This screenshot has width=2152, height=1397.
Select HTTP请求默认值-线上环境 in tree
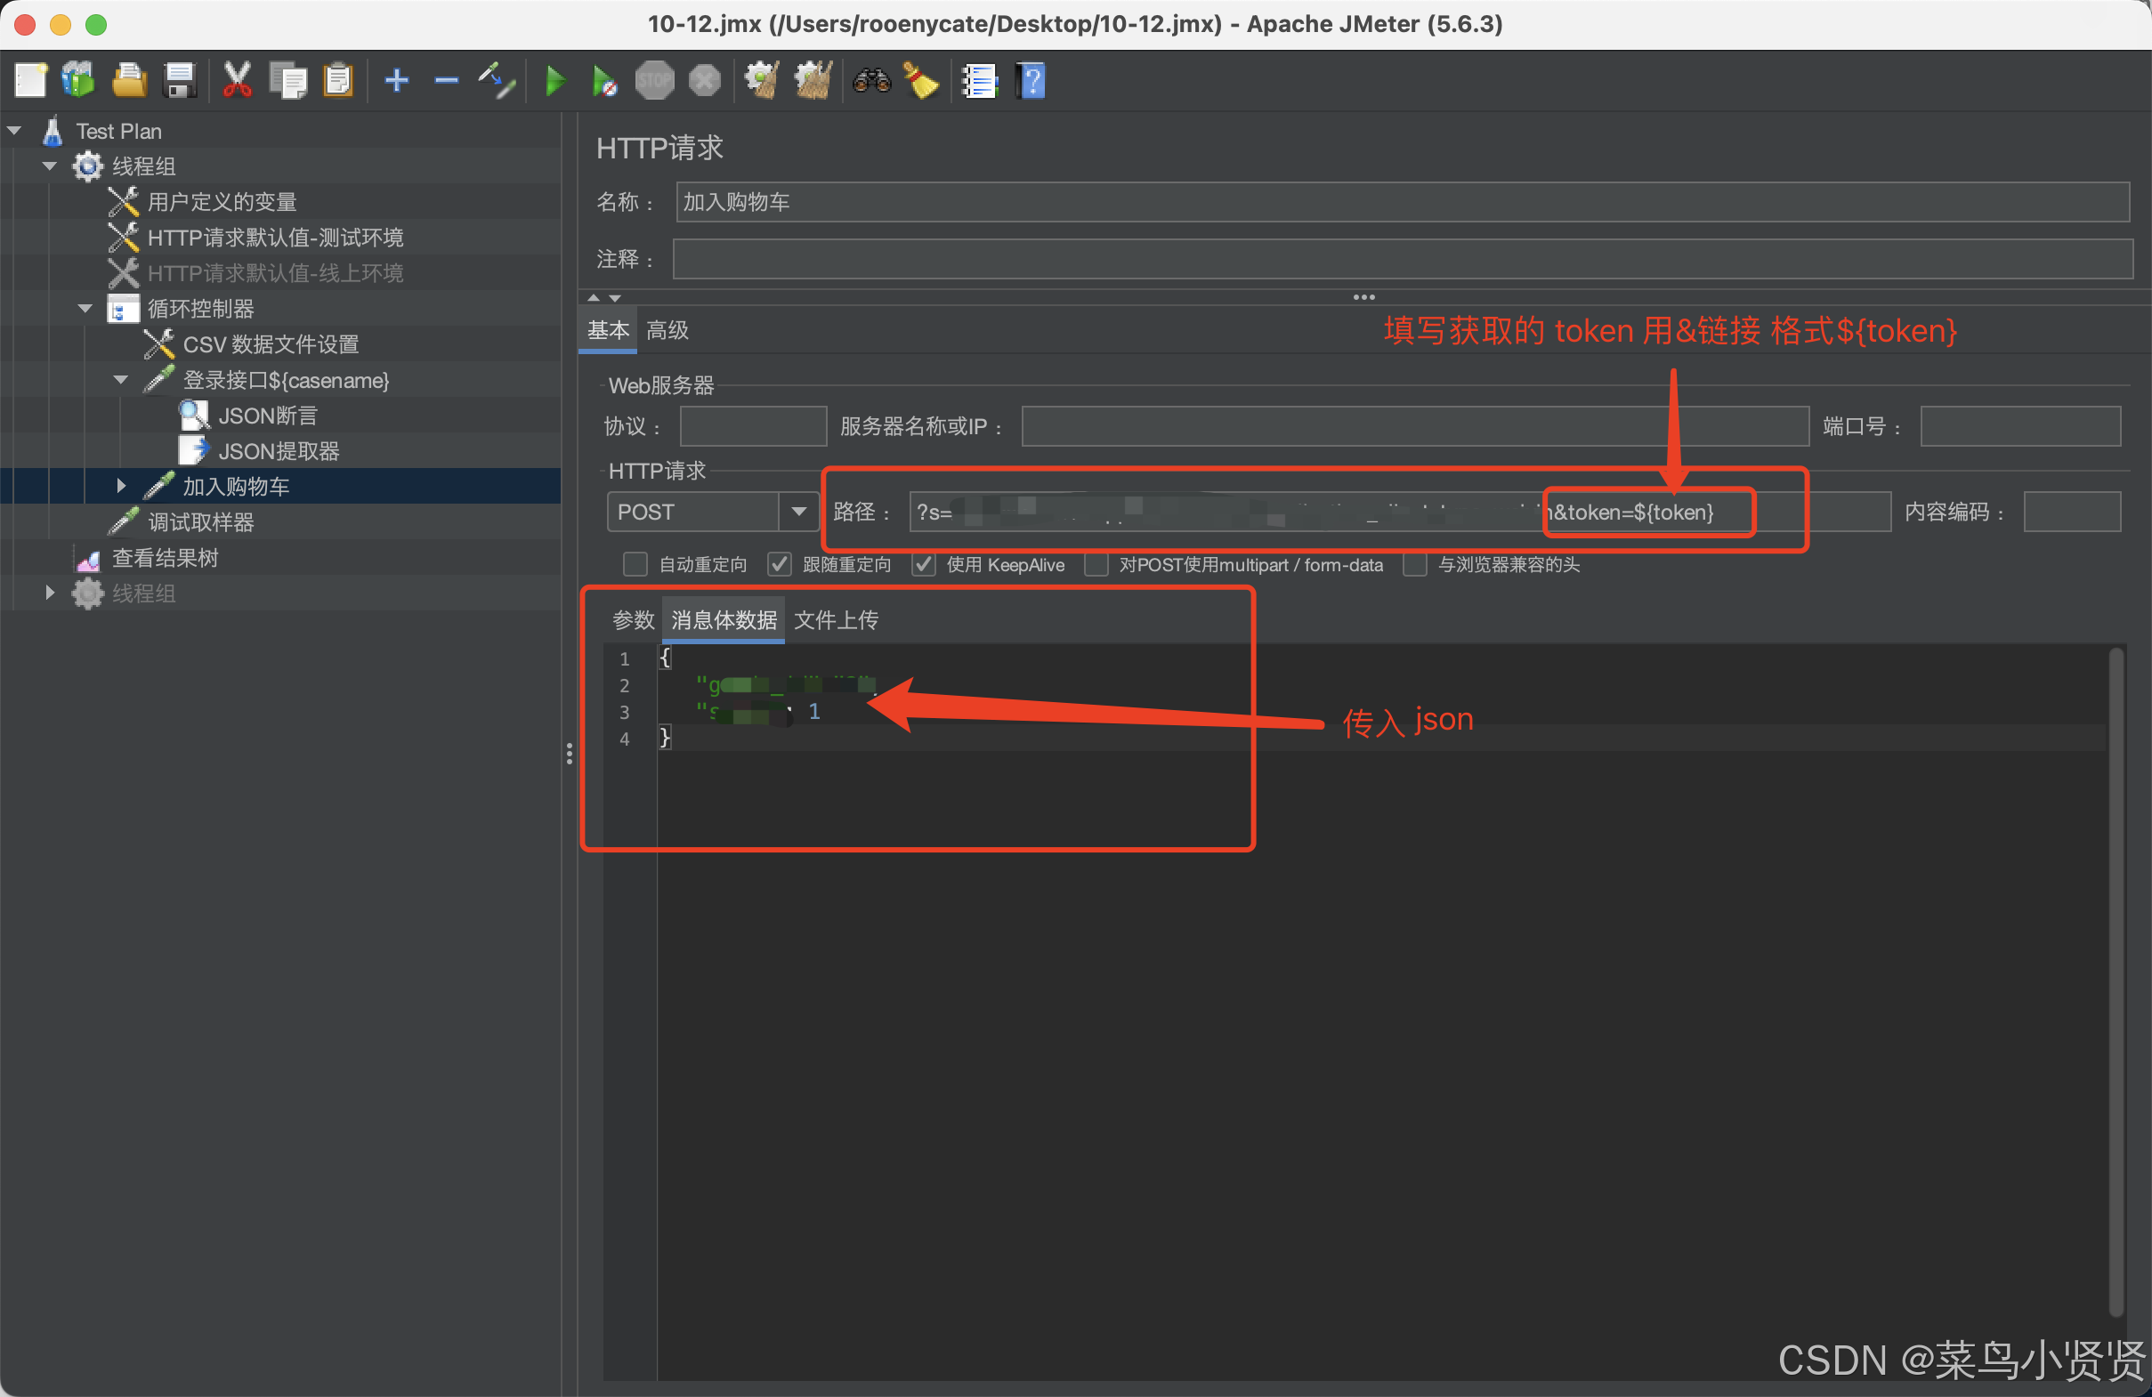pyautogui.click(x=275, y=273)
